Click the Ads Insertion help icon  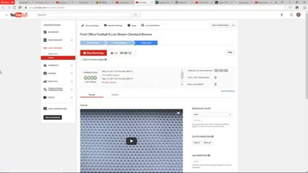209,156
